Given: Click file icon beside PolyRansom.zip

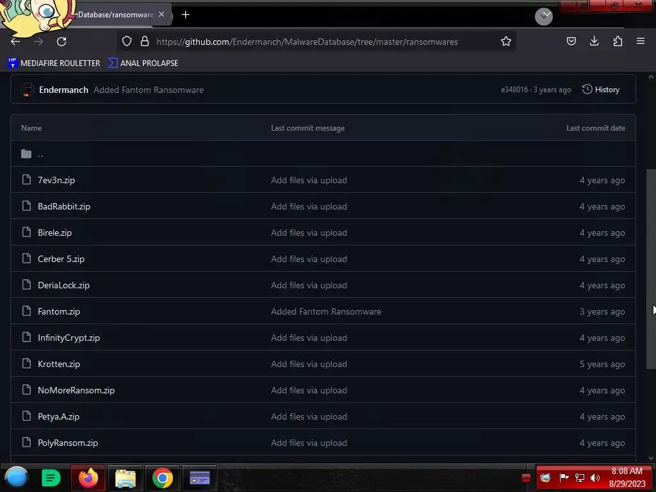Looking at the screenshot, I should 26,442.
